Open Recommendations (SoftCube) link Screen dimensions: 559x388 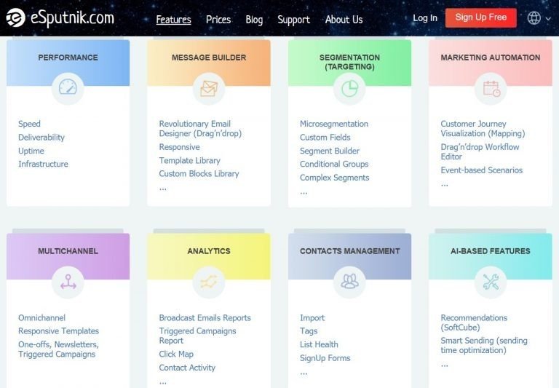point(474,322)
